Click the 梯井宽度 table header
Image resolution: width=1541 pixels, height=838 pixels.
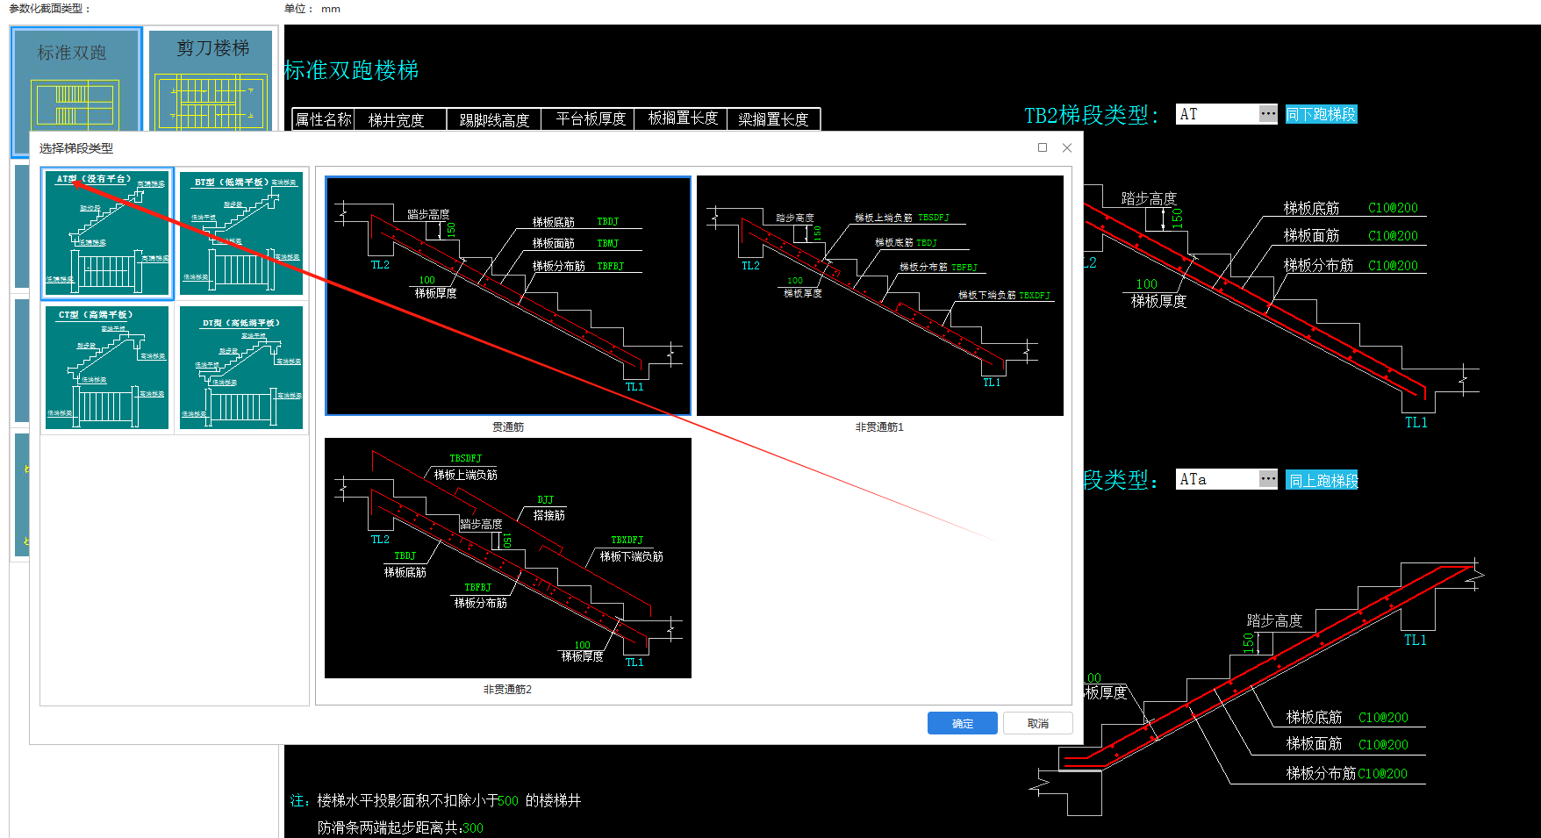(x=400, y=119)
